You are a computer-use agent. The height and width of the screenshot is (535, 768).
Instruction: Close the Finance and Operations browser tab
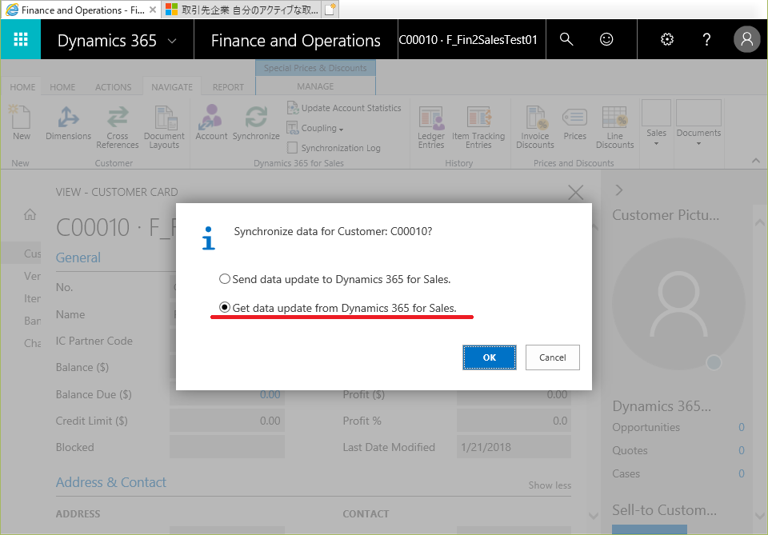coord(153,10)
